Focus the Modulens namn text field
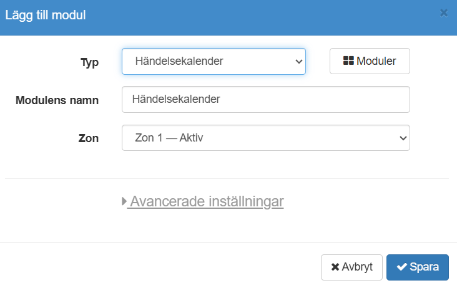457x288 pixels. point(265,99)
